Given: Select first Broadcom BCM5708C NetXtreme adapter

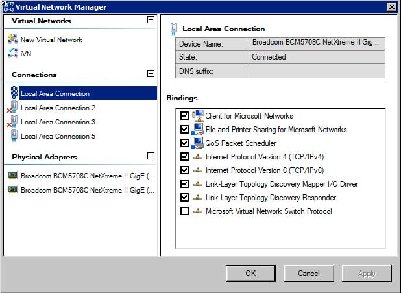Looking at the screenshot, I should point(88,176).
